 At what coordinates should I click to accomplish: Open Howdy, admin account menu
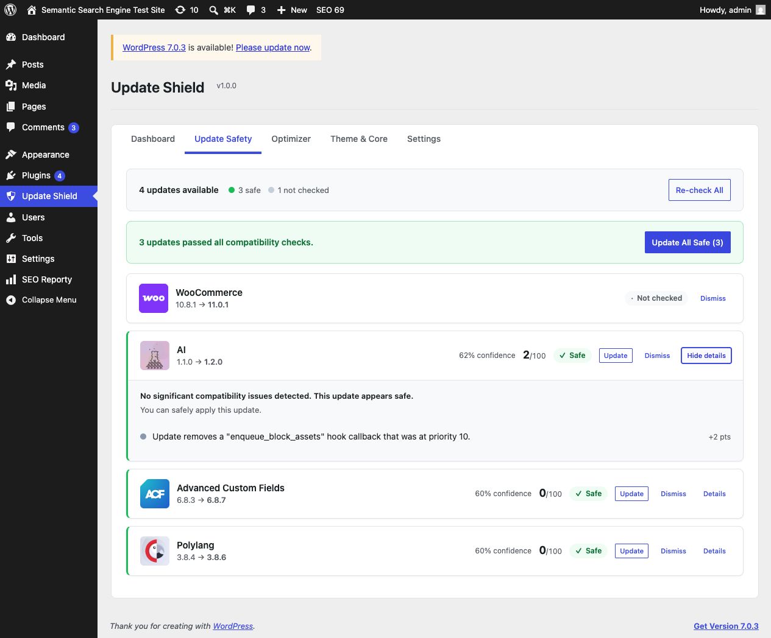coord(732,10)
